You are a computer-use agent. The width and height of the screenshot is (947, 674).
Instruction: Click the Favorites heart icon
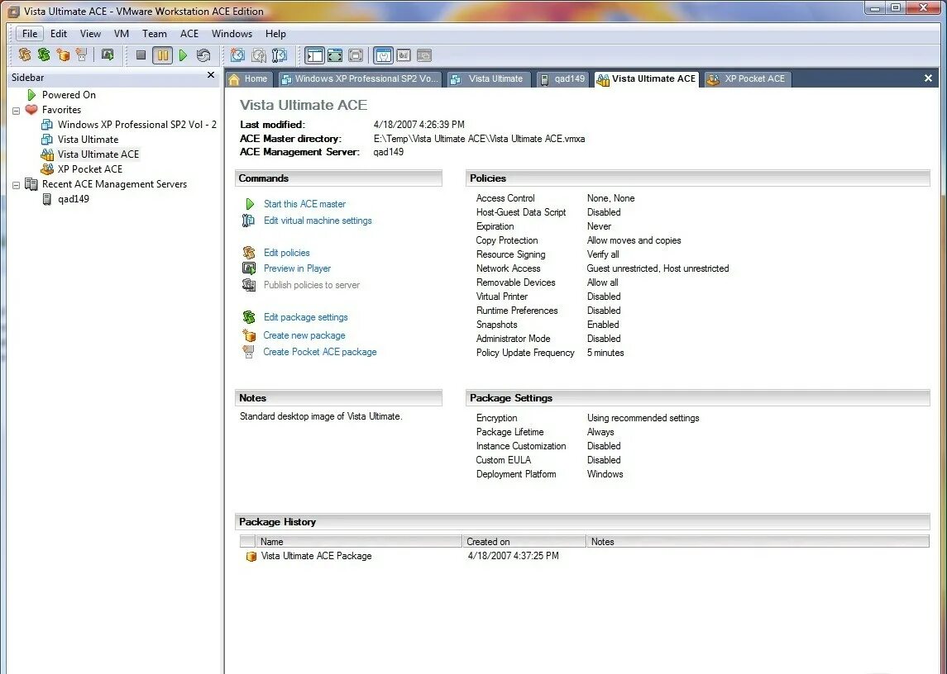31,109
